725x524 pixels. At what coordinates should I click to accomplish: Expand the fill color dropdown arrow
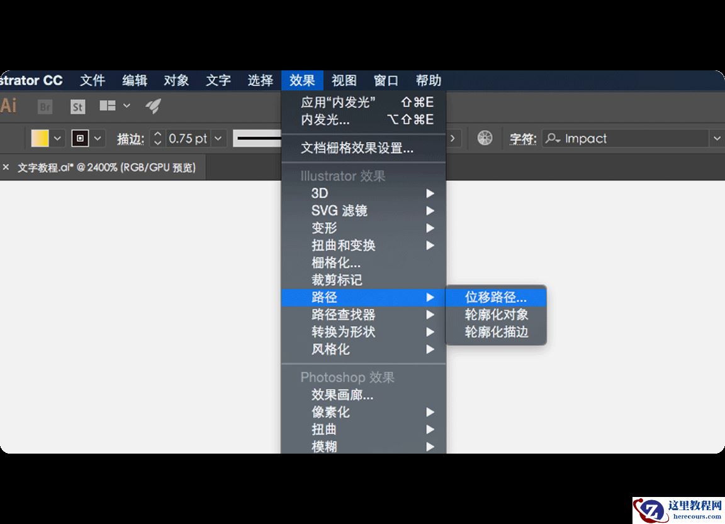58,138
